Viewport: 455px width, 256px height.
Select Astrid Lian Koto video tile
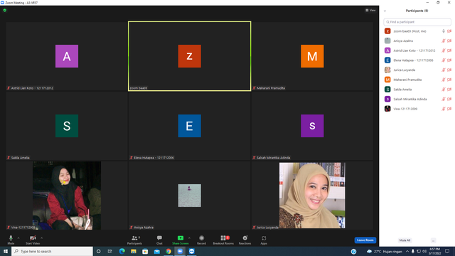pos(67,56)
